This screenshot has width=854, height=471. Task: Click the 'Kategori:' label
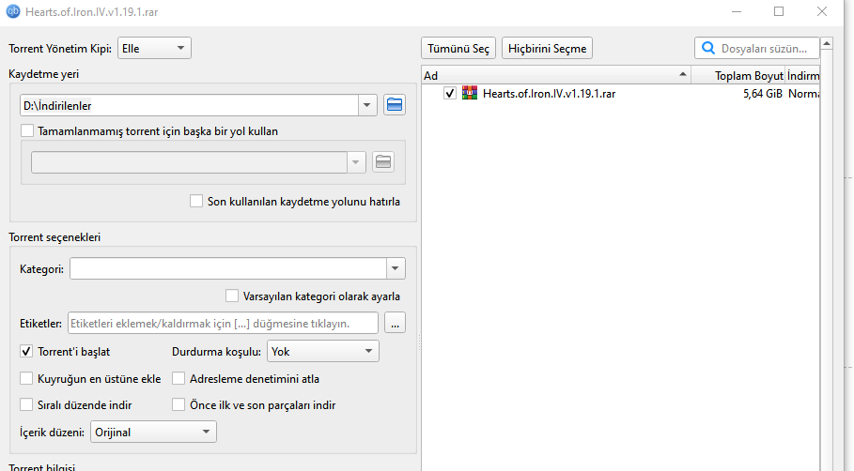pos(41,268)
